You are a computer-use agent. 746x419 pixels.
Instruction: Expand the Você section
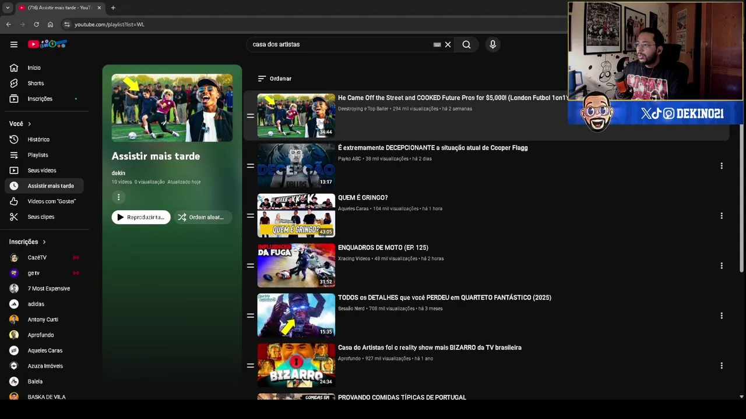(x=20, y=123)
